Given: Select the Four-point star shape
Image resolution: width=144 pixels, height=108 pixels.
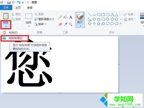Looking at the screenshot, I should tap(94, 24).
